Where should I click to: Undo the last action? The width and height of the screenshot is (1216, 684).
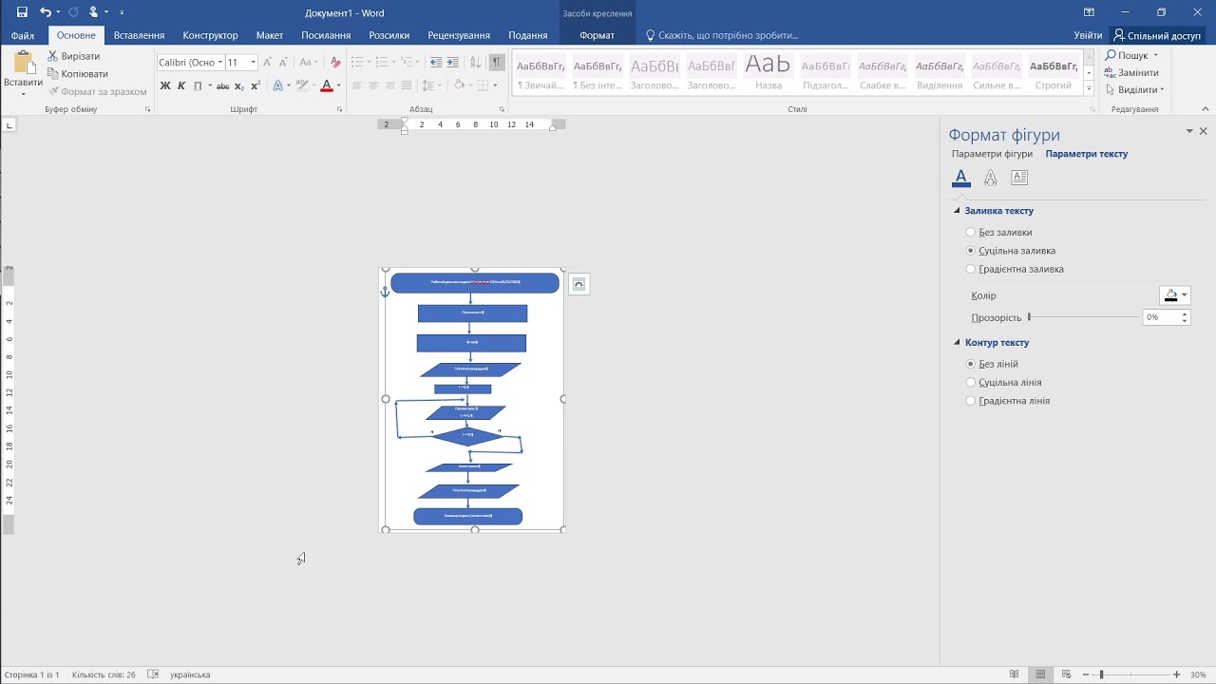tap(46, 12)
